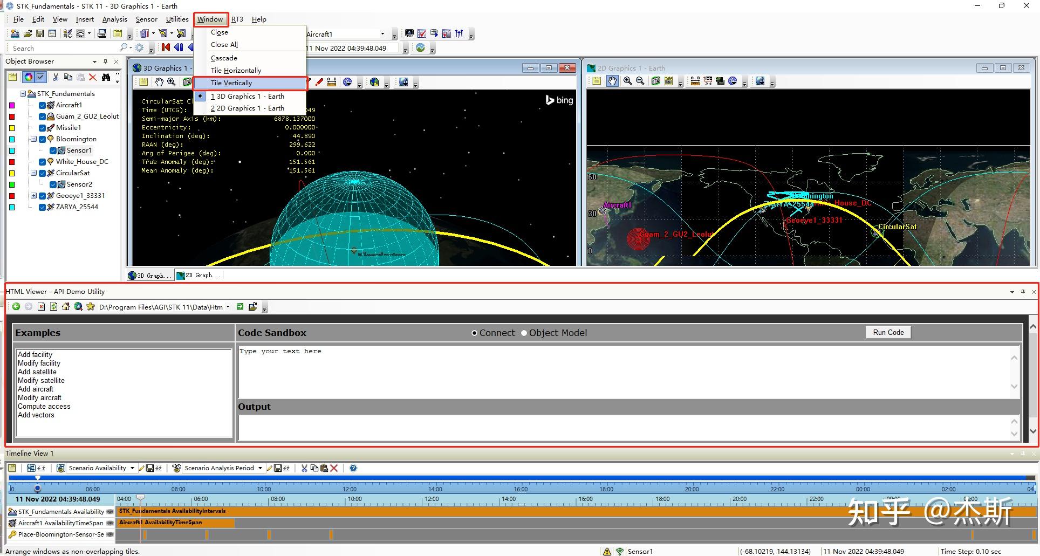Toggle the Missile1 visibility checkbox
Screen dimensions: 1040x556
coord(43,128)
